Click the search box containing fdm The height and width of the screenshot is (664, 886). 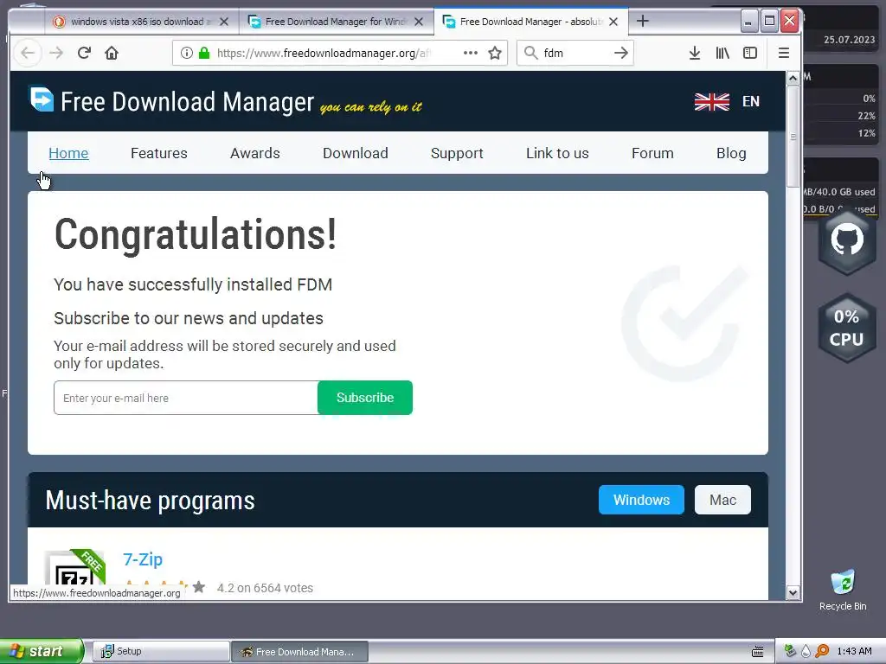click(x=575, y=53)
